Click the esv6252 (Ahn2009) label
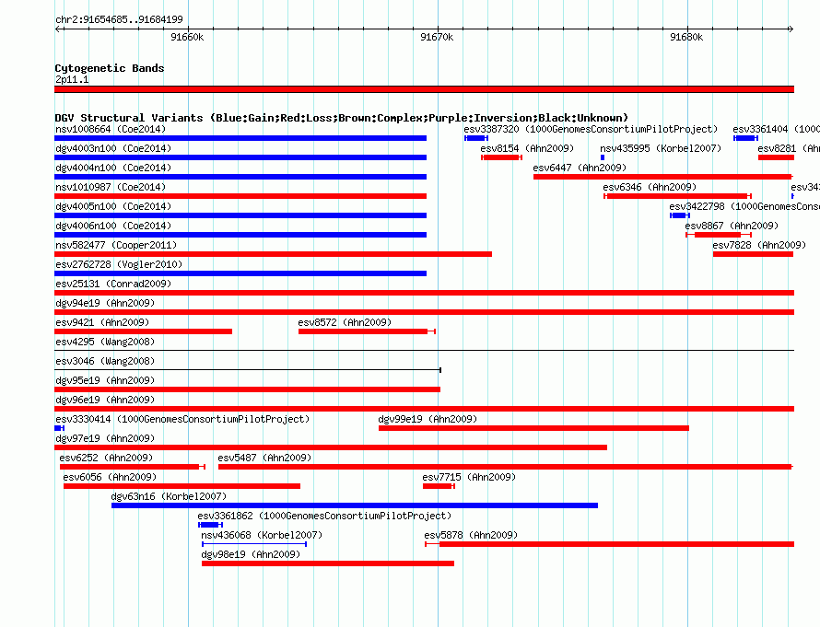This screenshot has width=820, height=627. click(x=106, y=458)
